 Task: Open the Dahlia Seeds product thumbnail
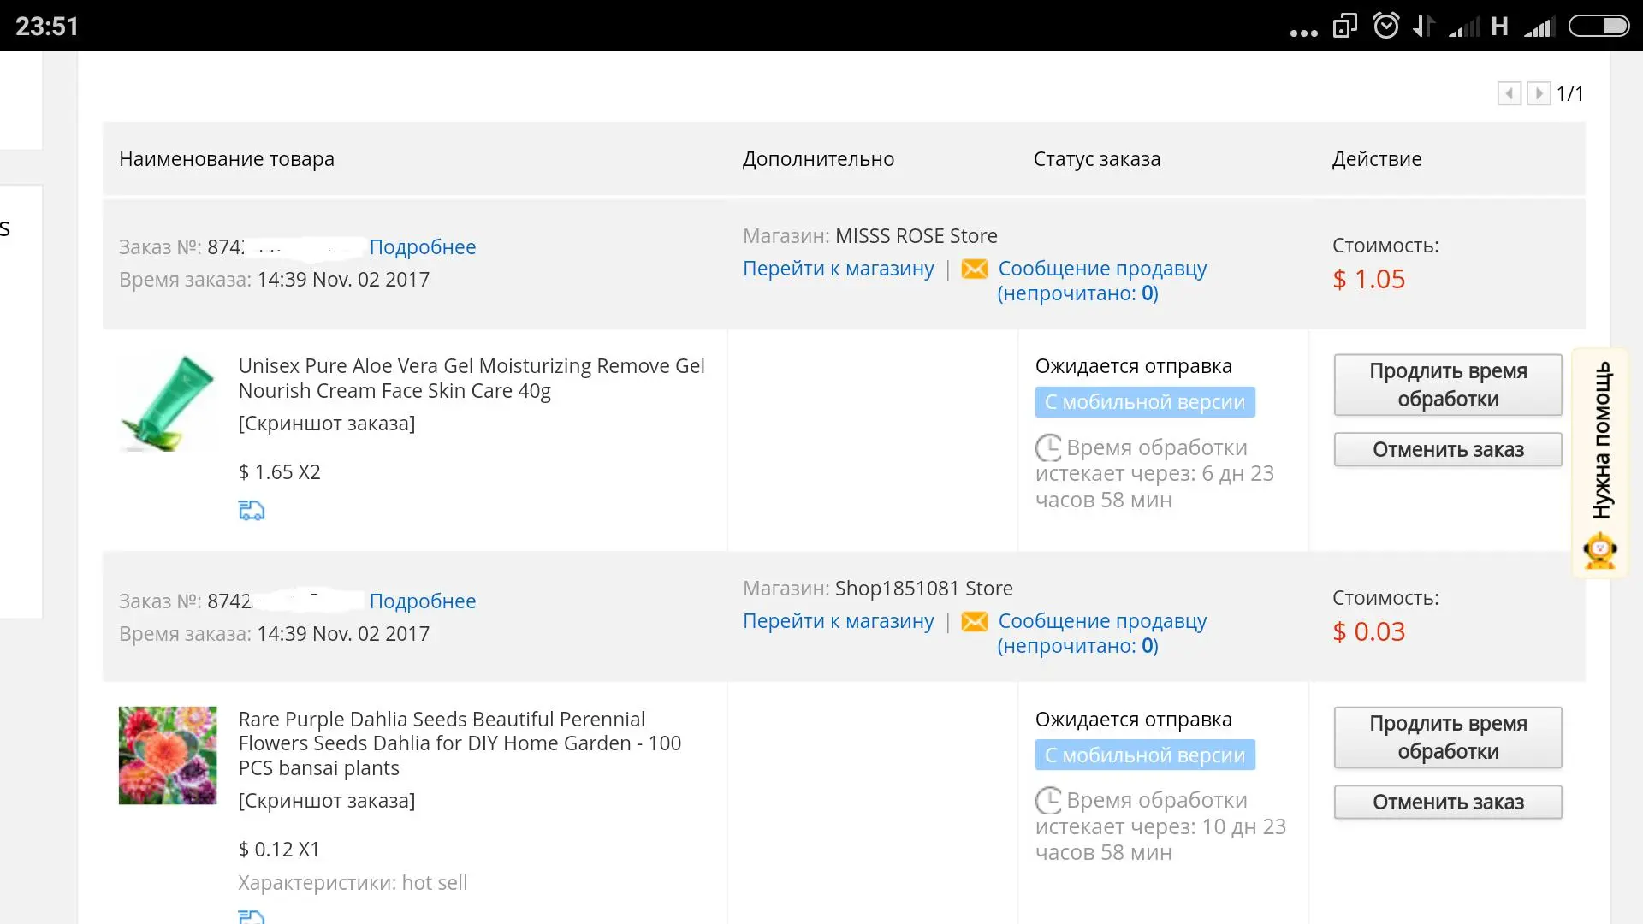tap(168, 755)
